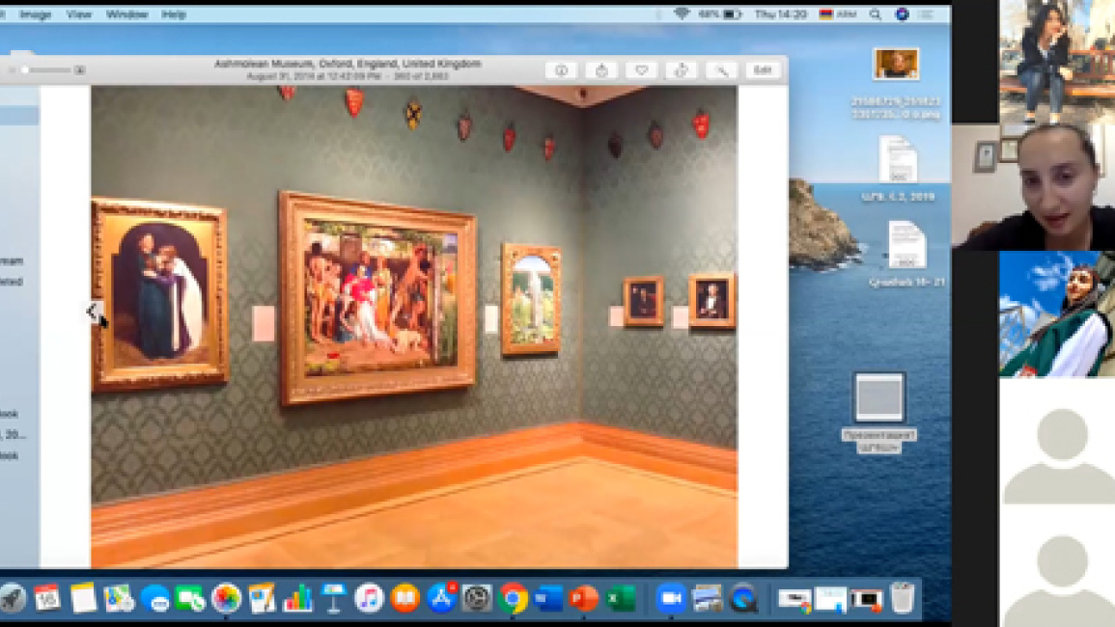Open the Help menu
The height and width of the screenshot is (627, 1115).
pos(173,14)
